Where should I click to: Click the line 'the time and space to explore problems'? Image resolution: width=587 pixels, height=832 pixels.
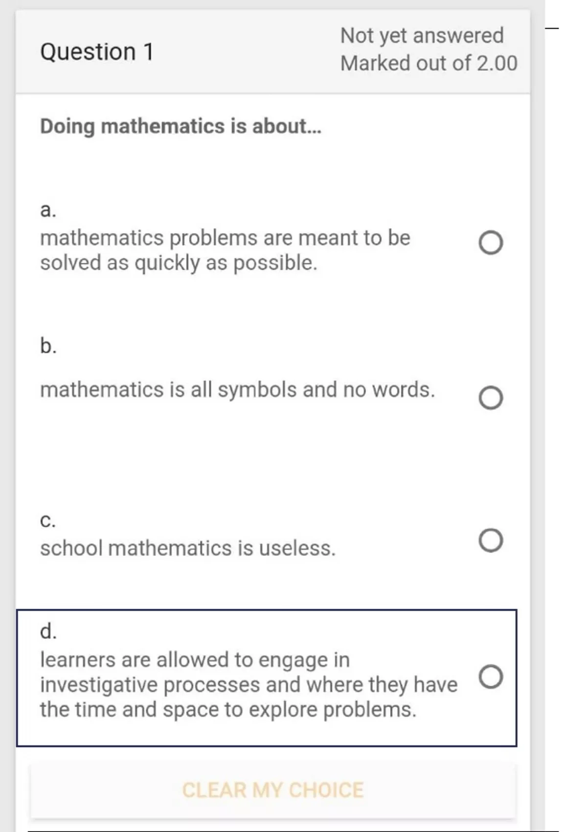[x=228, y=710]
